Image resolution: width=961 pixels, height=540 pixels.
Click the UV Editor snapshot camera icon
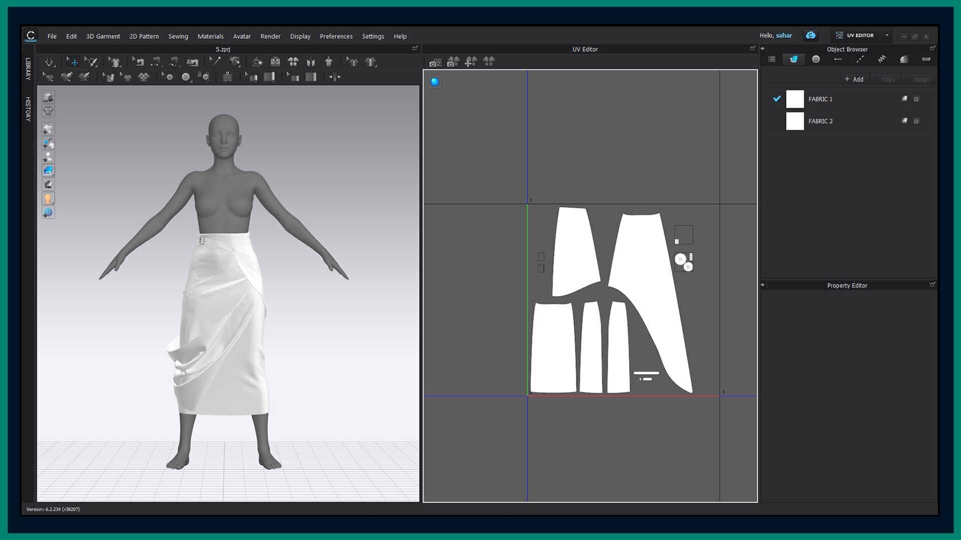click(435, 62)
